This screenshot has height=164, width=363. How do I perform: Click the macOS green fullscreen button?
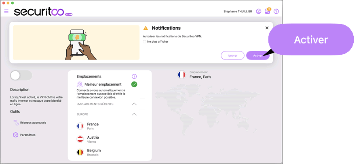[13, 3]
